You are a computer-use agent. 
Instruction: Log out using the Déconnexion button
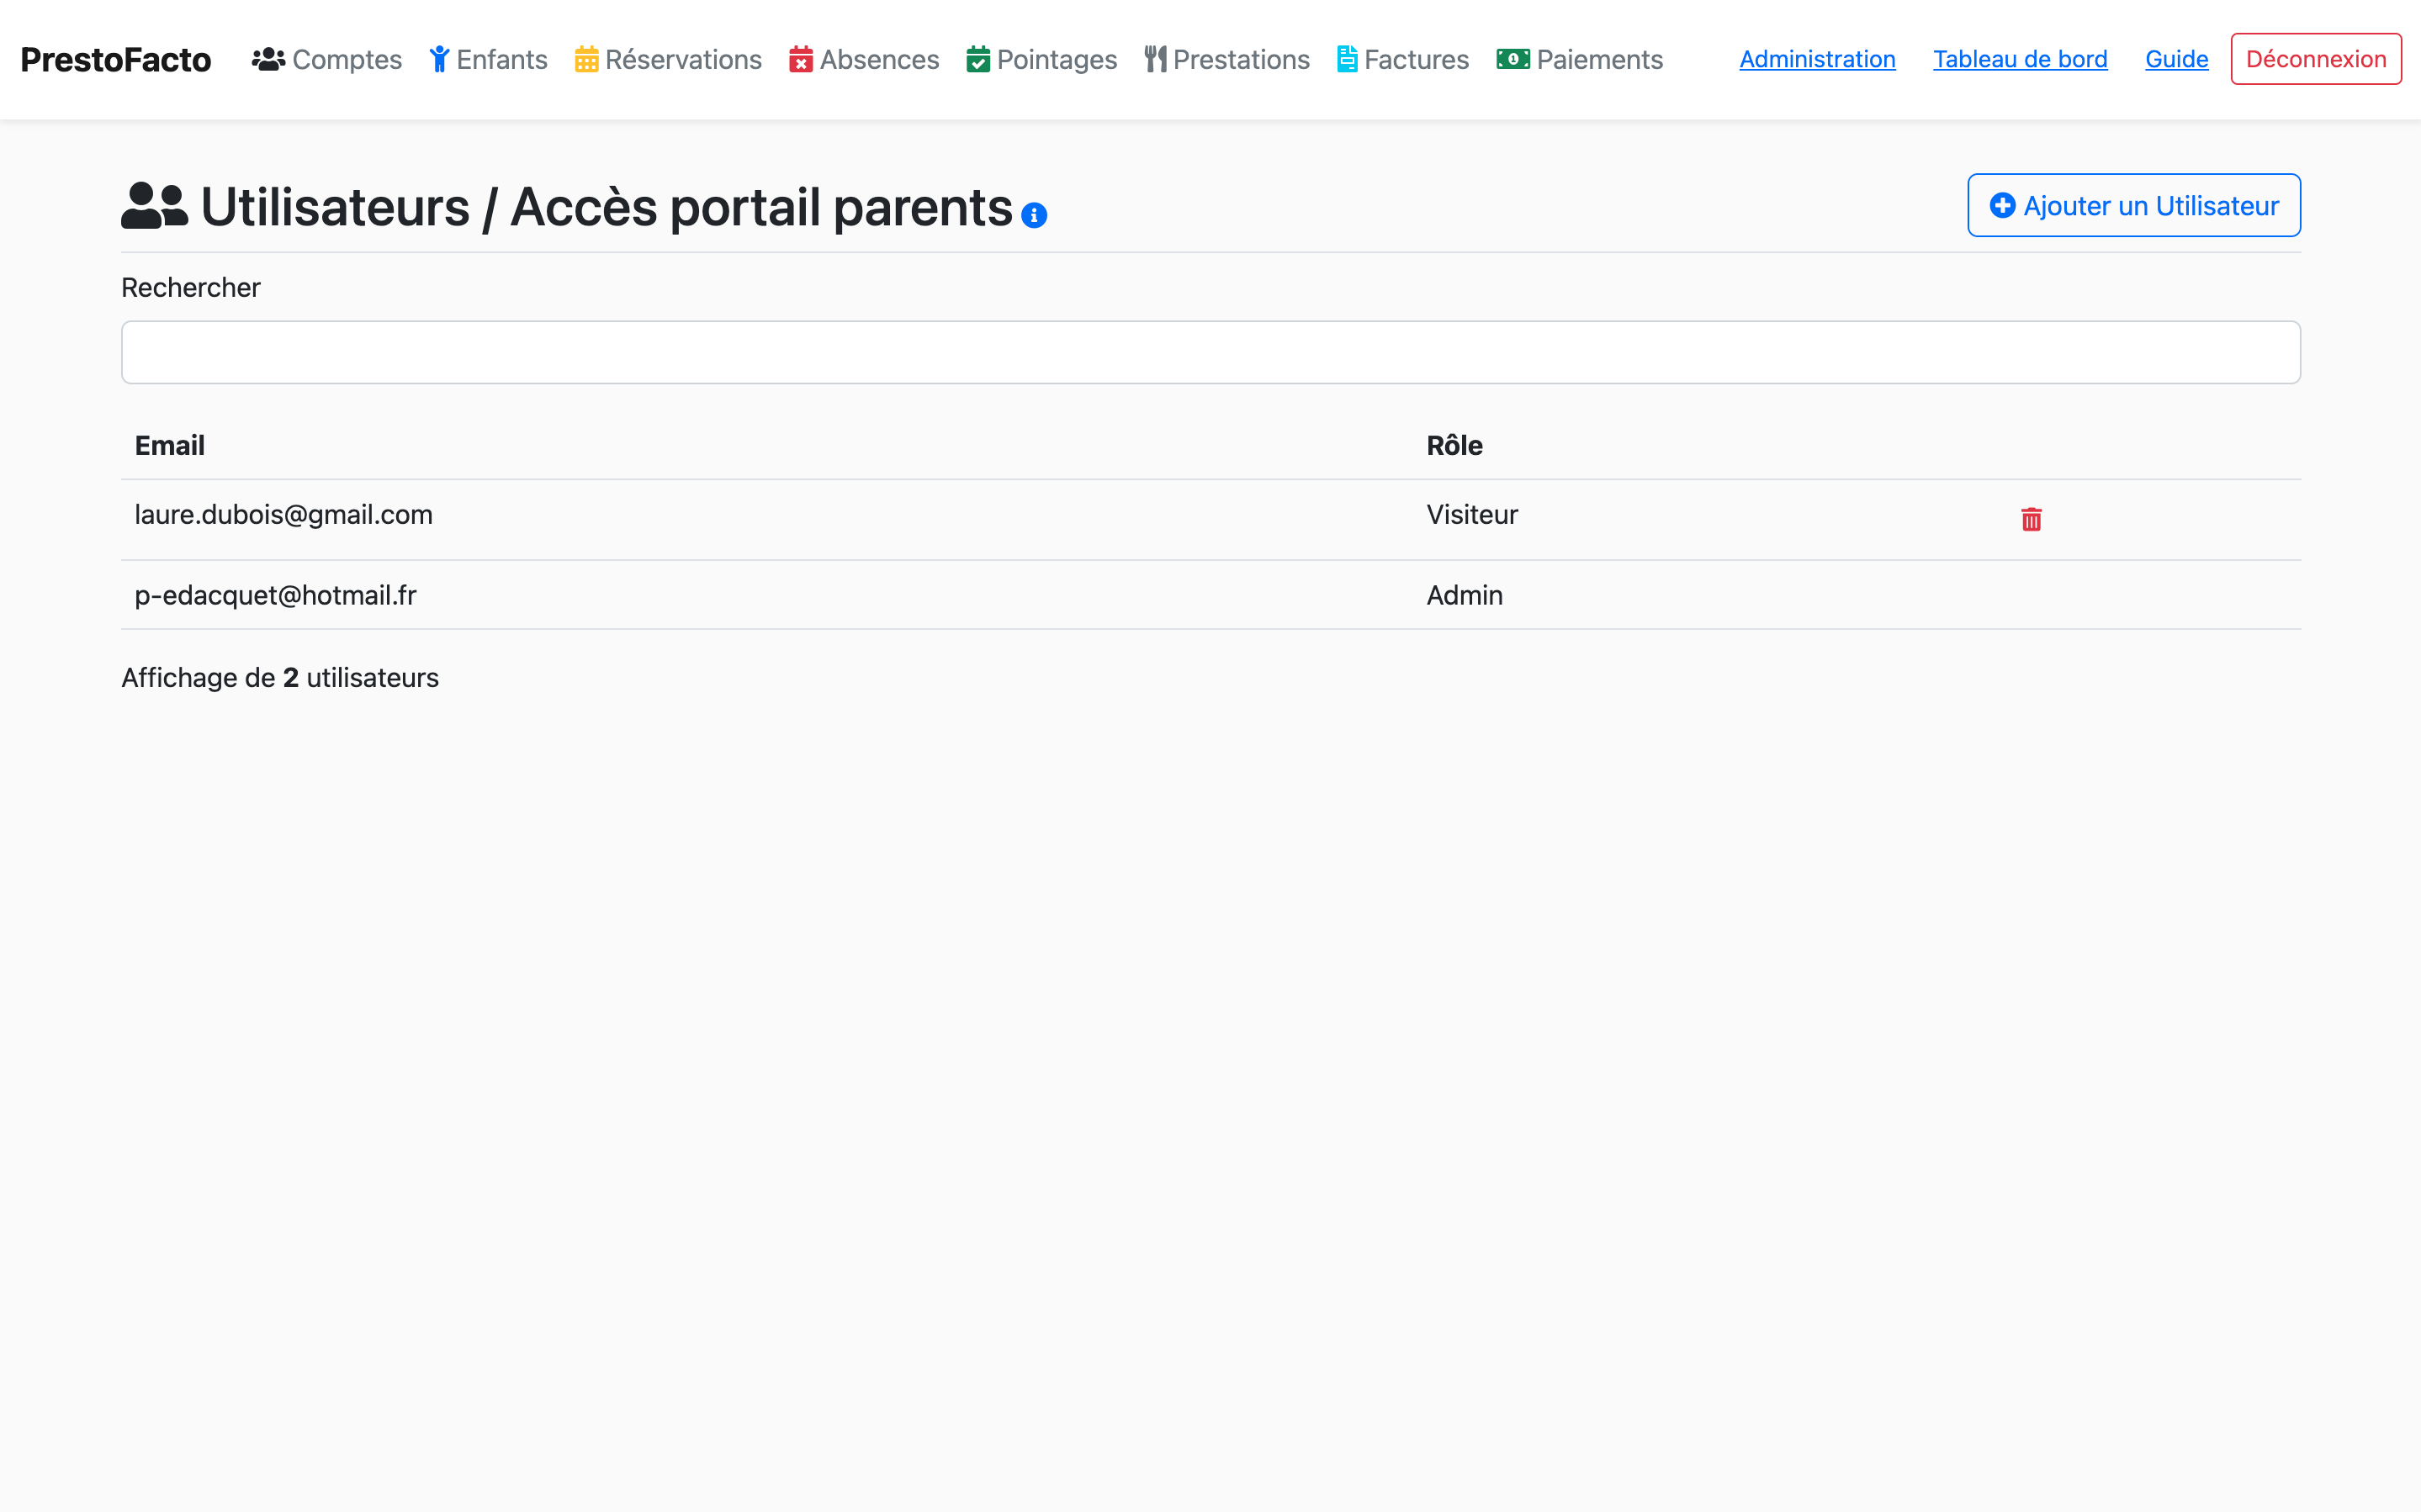pyautogui.click(x=2315, y=59)
